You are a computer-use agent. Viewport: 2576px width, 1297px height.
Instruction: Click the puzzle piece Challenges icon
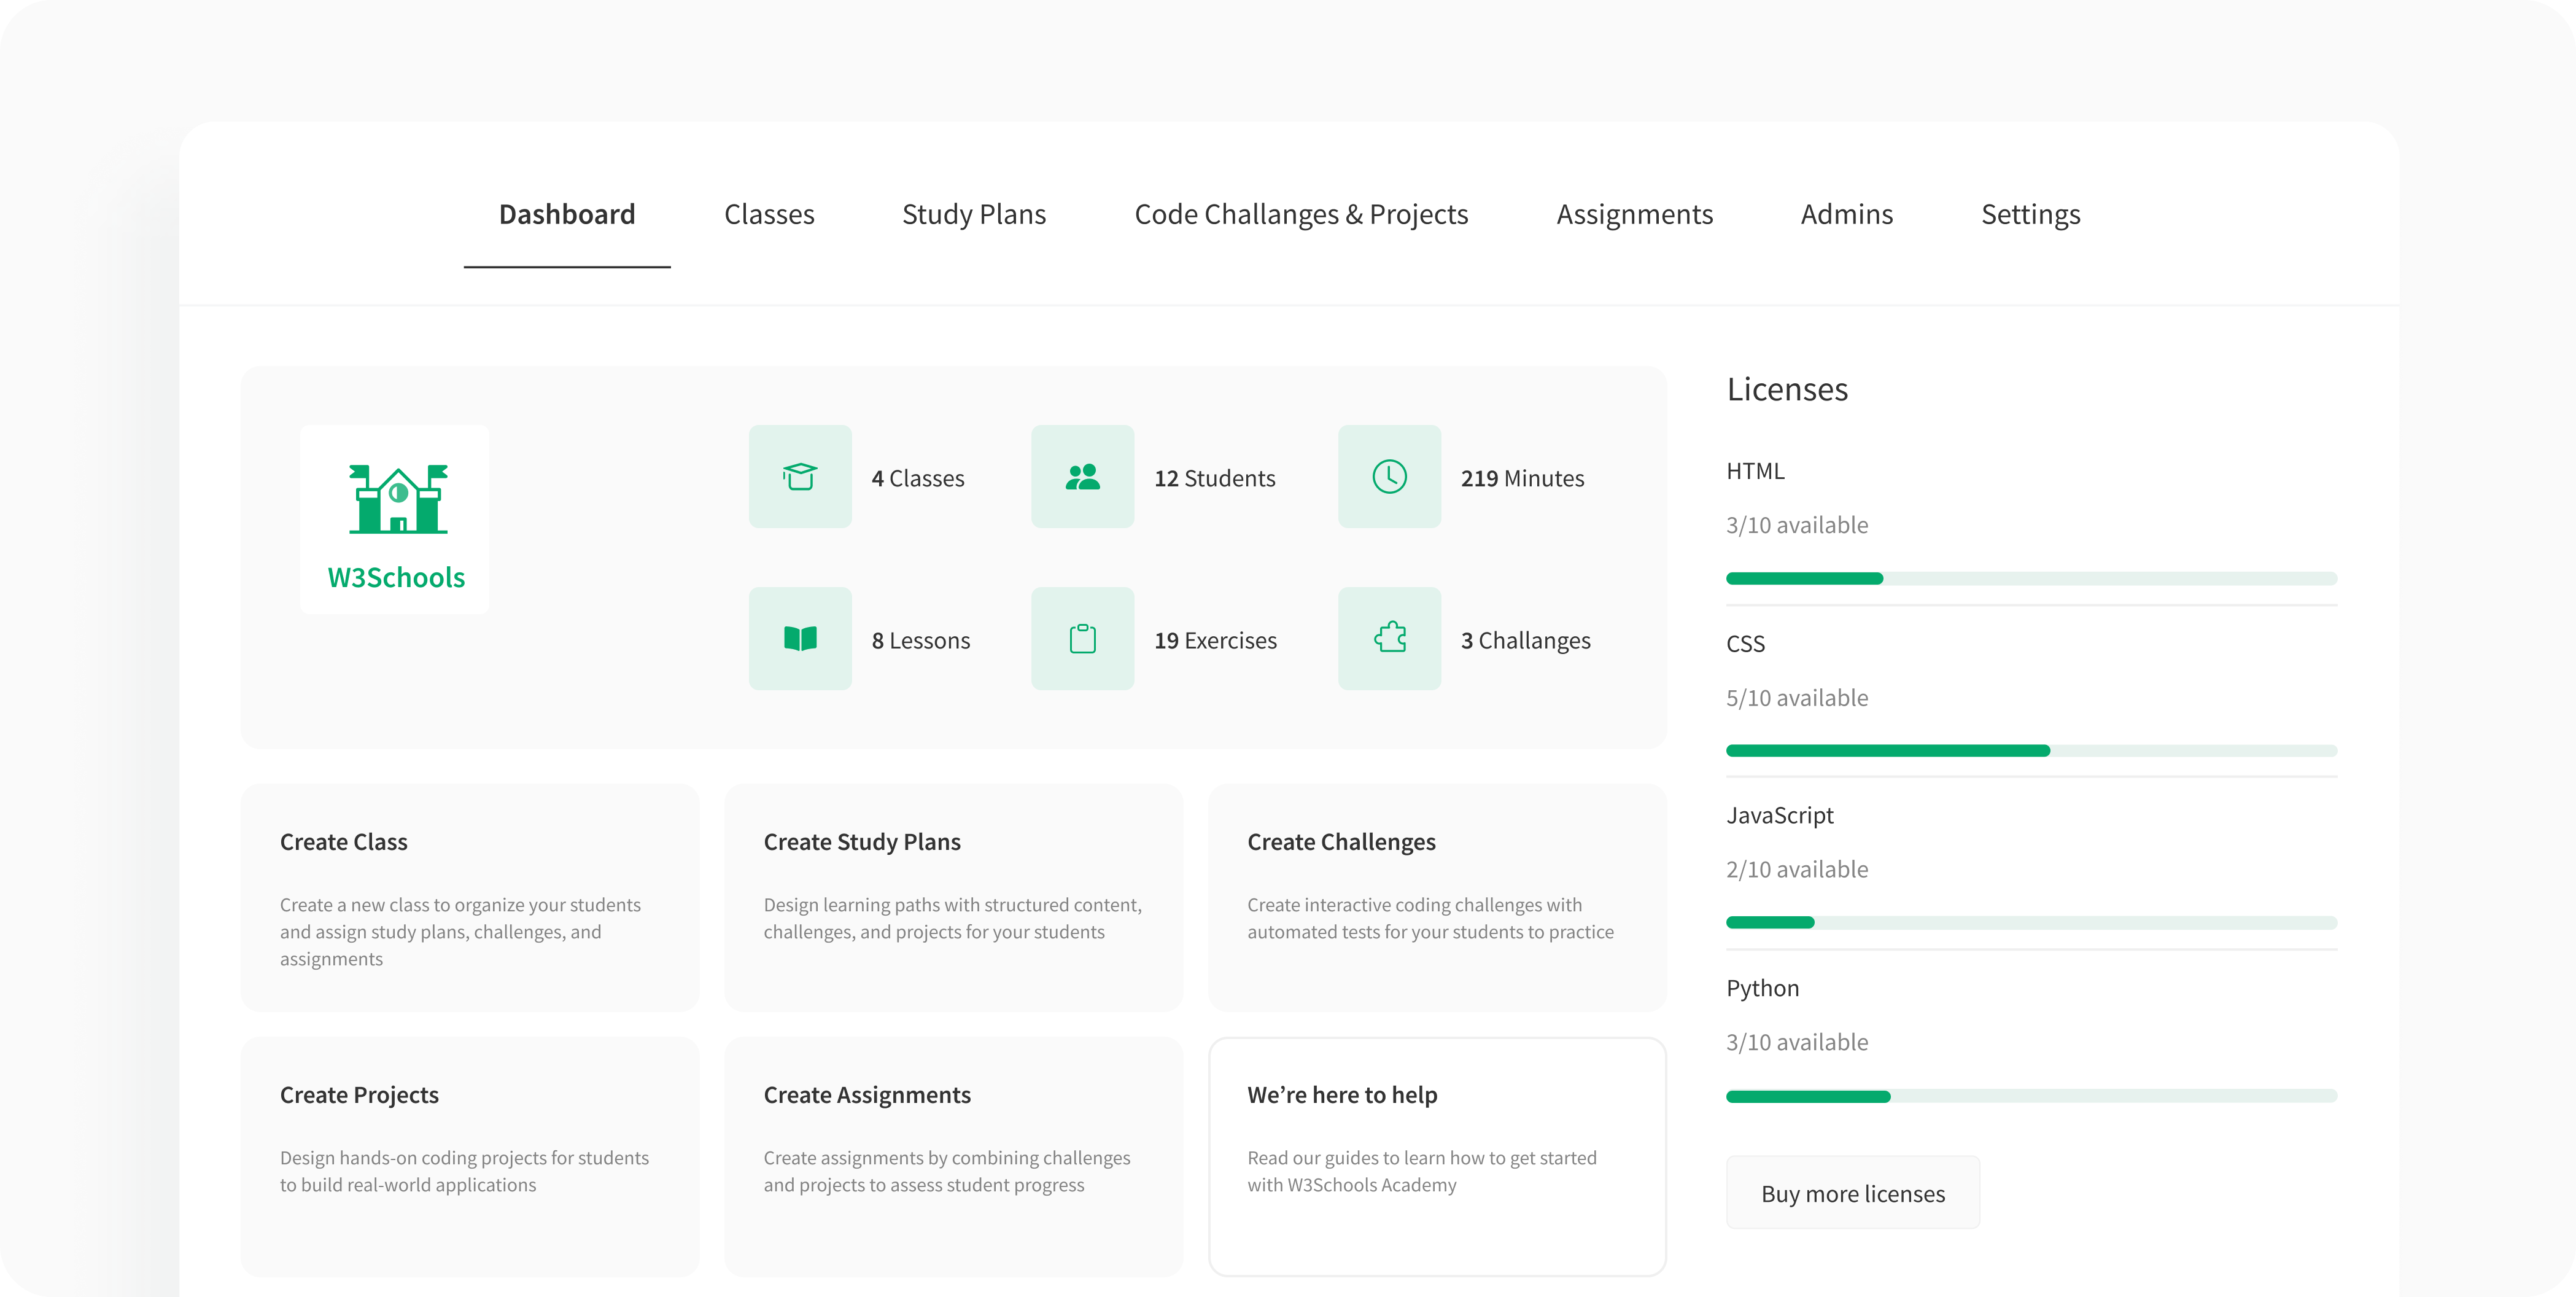pyautogui.click(x=1389, y=638)
